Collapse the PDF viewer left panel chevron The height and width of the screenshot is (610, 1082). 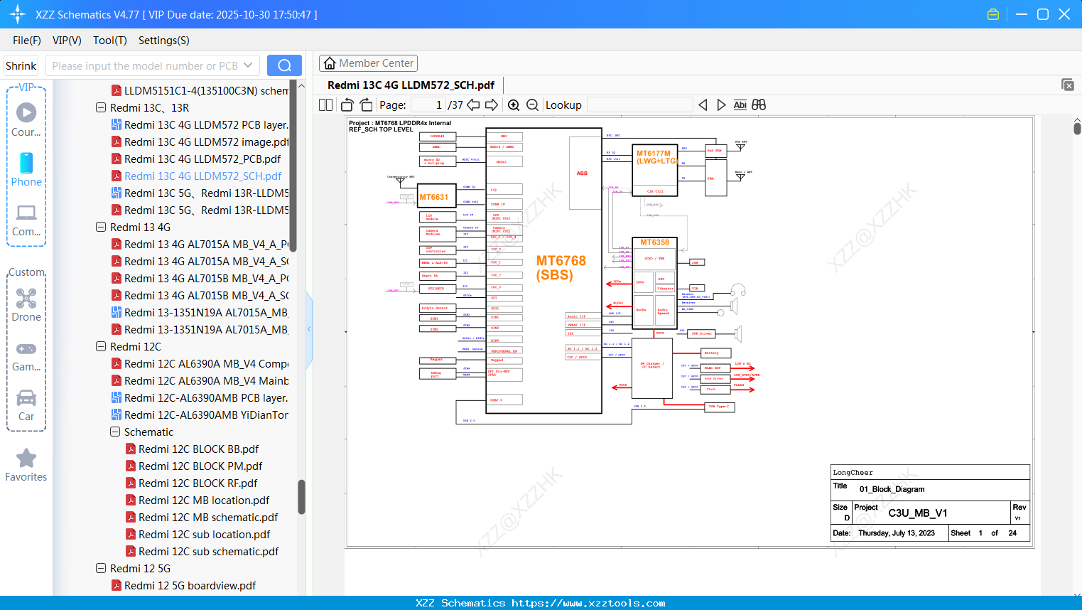pyautogui.click(x=308, y=328)
